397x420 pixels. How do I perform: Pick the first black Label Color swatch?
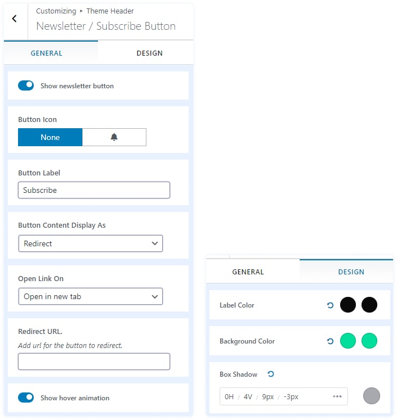[x=348, y=305]
